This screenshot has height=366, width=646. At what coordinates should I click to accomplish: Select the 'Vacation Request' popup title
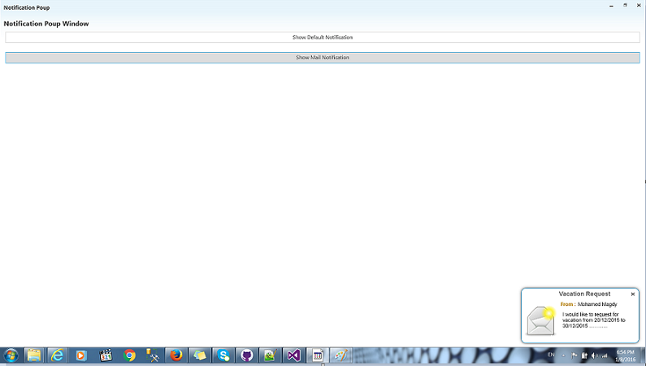point(584,294)
